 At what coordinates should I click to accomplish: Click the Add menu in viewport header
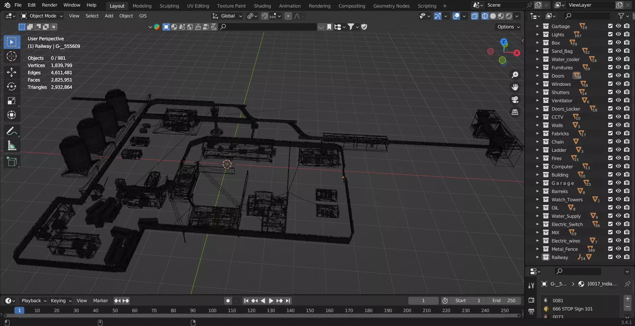click(x=109, y=16)
